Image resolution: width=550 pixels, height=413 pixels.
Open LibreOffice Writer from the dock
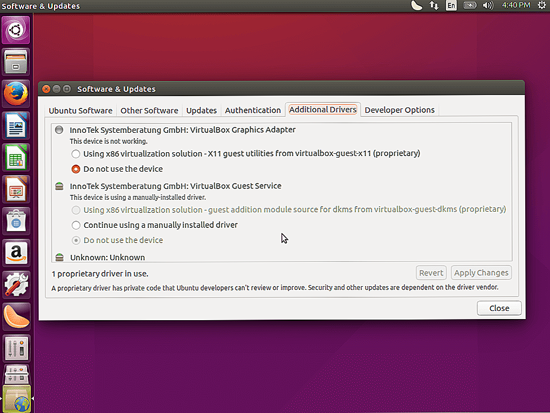click(x=16, y=126)
